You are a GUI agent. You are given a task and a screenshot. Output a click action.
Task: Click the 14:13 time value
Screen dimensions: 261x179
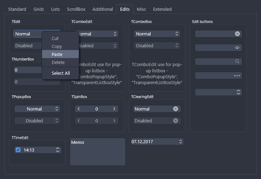pos(29,150)
